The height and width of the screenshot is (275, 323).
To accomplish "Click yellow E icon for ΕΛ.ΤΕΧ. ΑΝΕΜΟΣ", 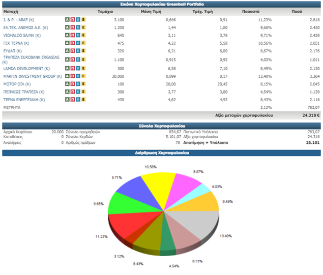I will pos(83,27).
